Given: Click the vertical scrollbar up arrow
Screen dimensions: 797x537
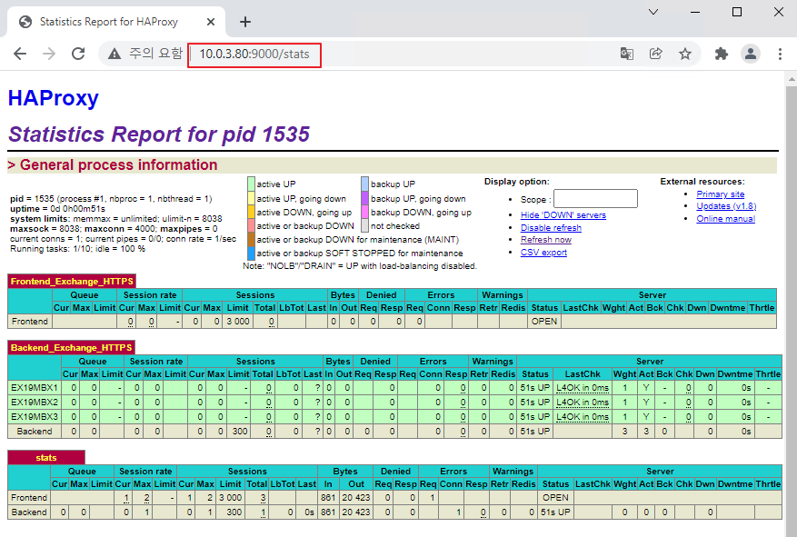Looking at the screenshot, I should pyautogui.click(x=792, y=79).
